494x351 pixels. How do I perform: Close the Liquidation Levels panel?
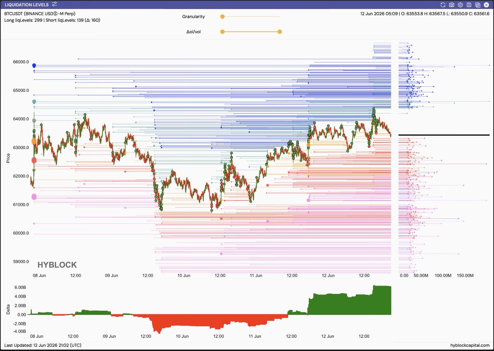pos(486,5)
